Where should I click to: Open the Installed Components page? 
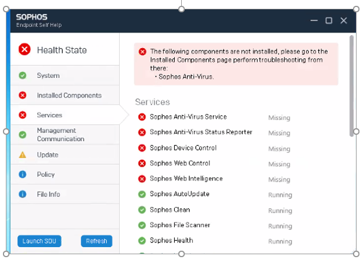(x=65, y=95)
